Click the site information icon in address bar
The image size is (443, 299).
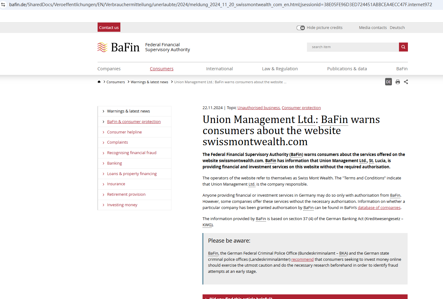3,5
